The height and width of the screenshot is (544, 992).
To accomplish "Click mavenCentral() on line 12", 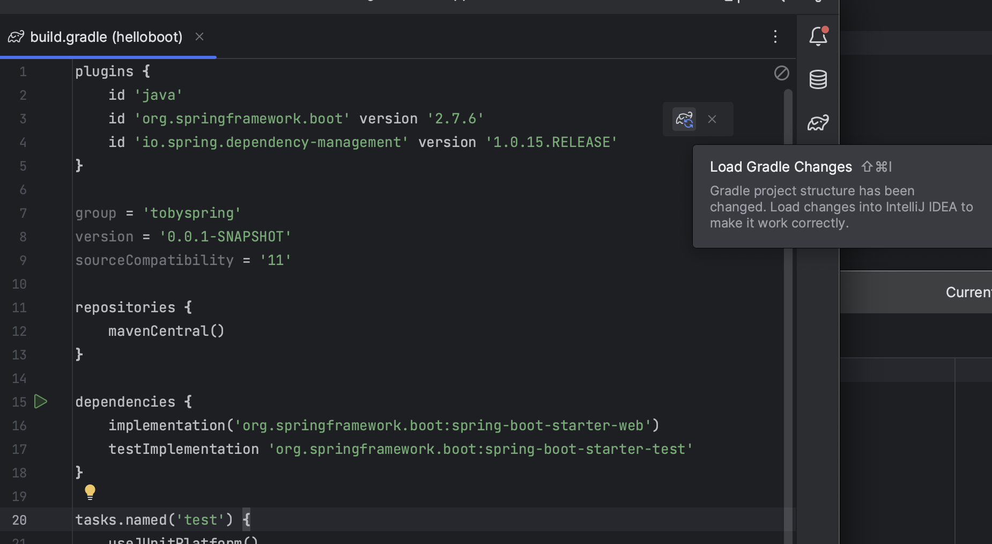I will 166,331.
